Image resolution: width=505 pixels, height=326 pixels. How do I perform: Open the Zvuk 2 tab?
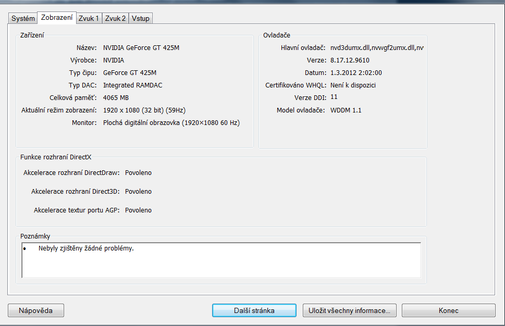115,18
